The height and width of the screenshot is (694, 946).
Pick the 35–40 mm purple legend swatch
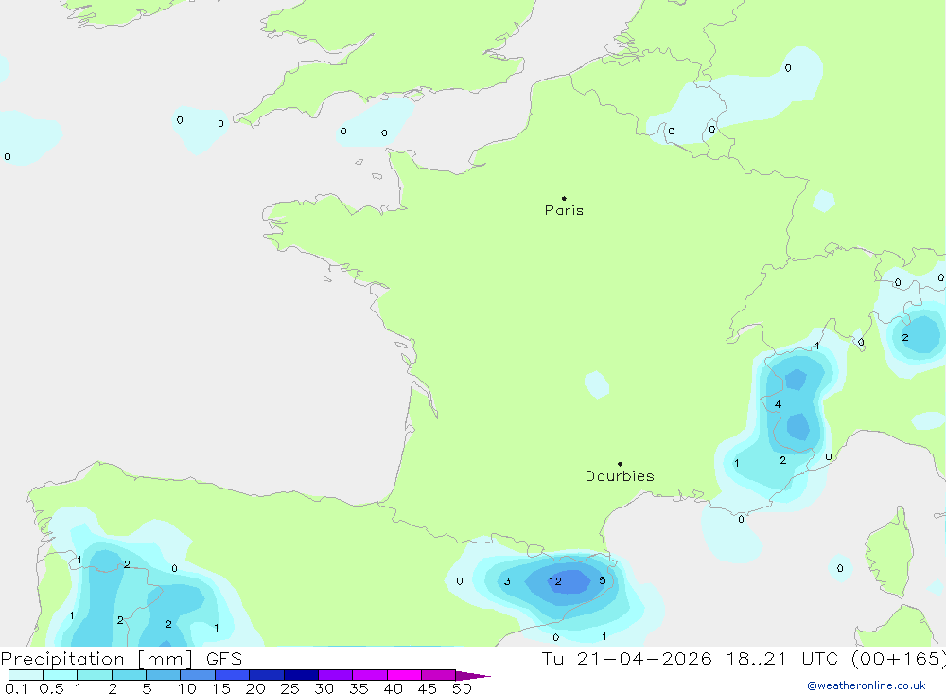click(x=369, y=675)
